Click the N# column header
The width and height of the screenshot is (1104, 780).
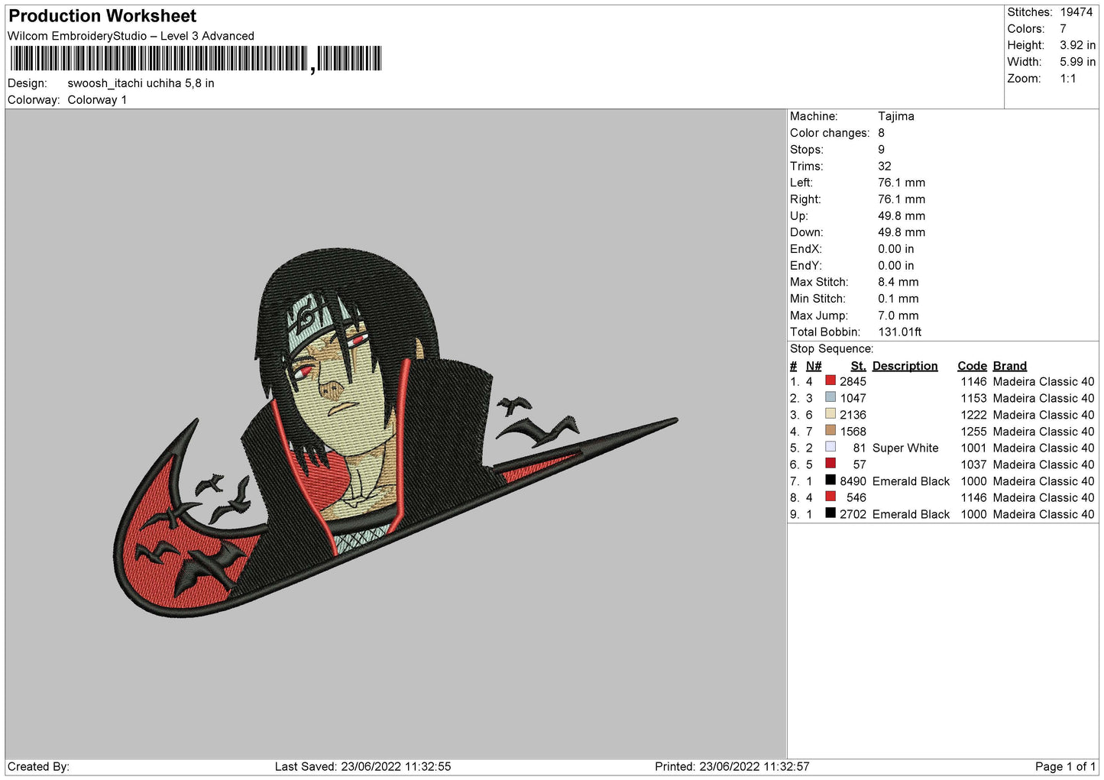[813, 366]
